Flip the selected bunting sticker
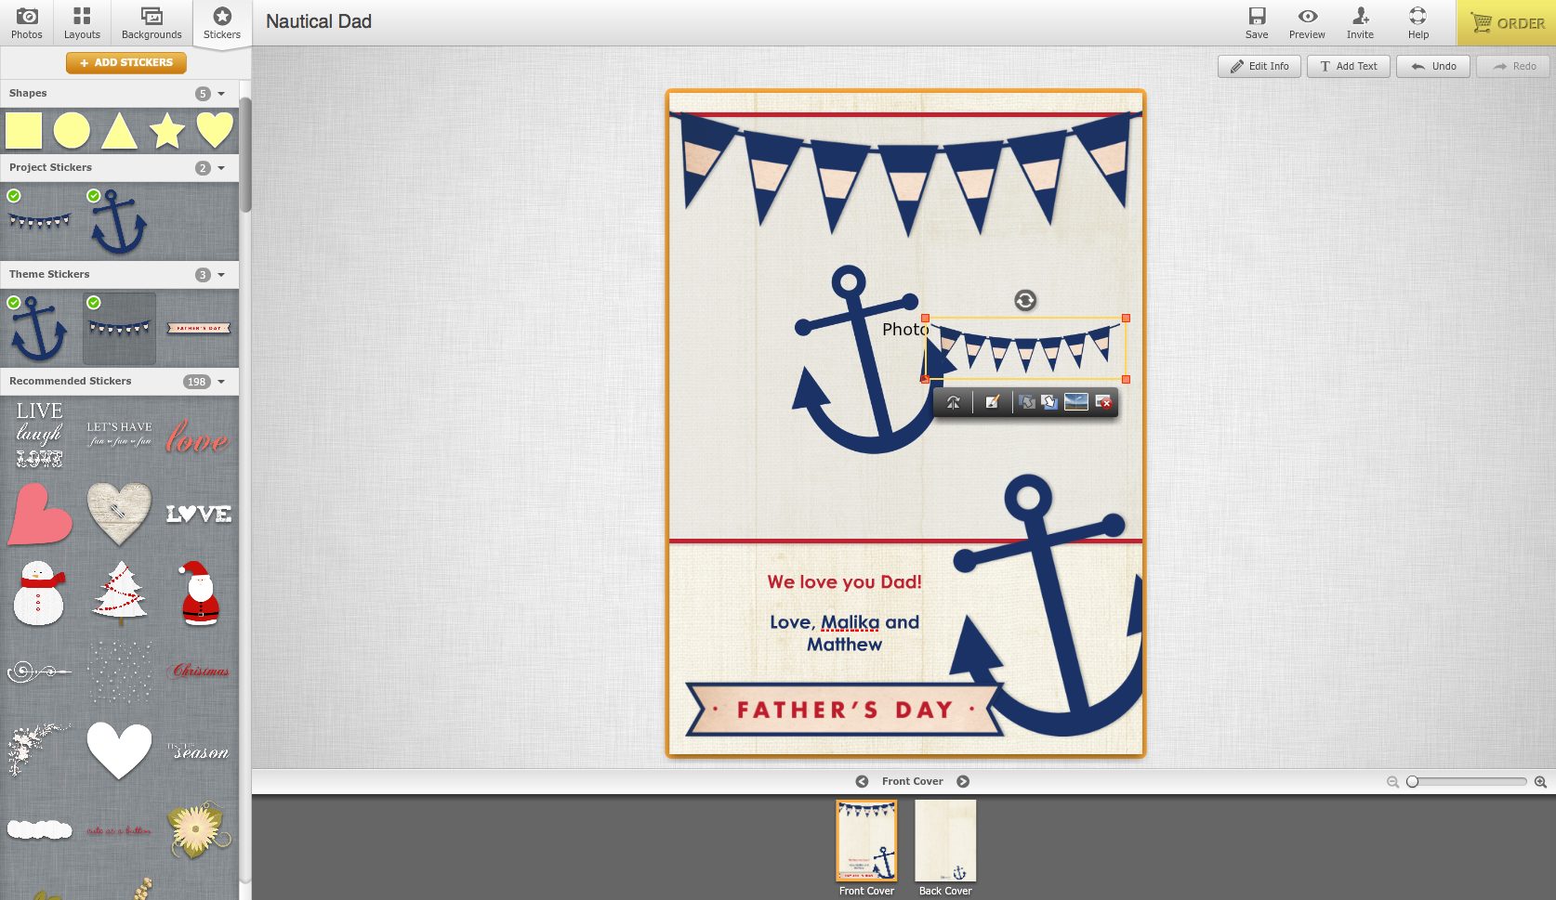This screenshot has height=900, width=1556. coord(953,402)
